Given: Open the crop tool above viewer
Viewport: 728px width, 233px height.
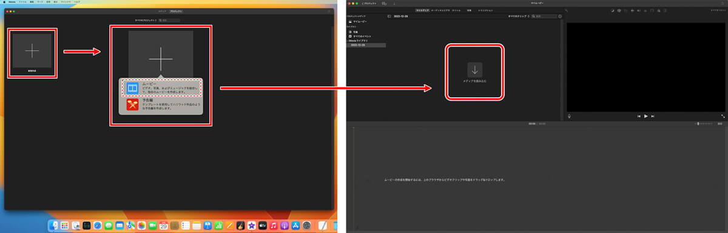Looking at the screenshot, I should click(x=625, y=11).
